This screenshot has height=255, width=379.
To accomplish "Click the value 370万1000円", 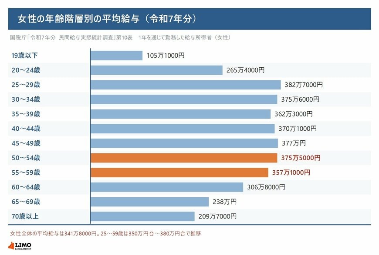I will (298, 129).
